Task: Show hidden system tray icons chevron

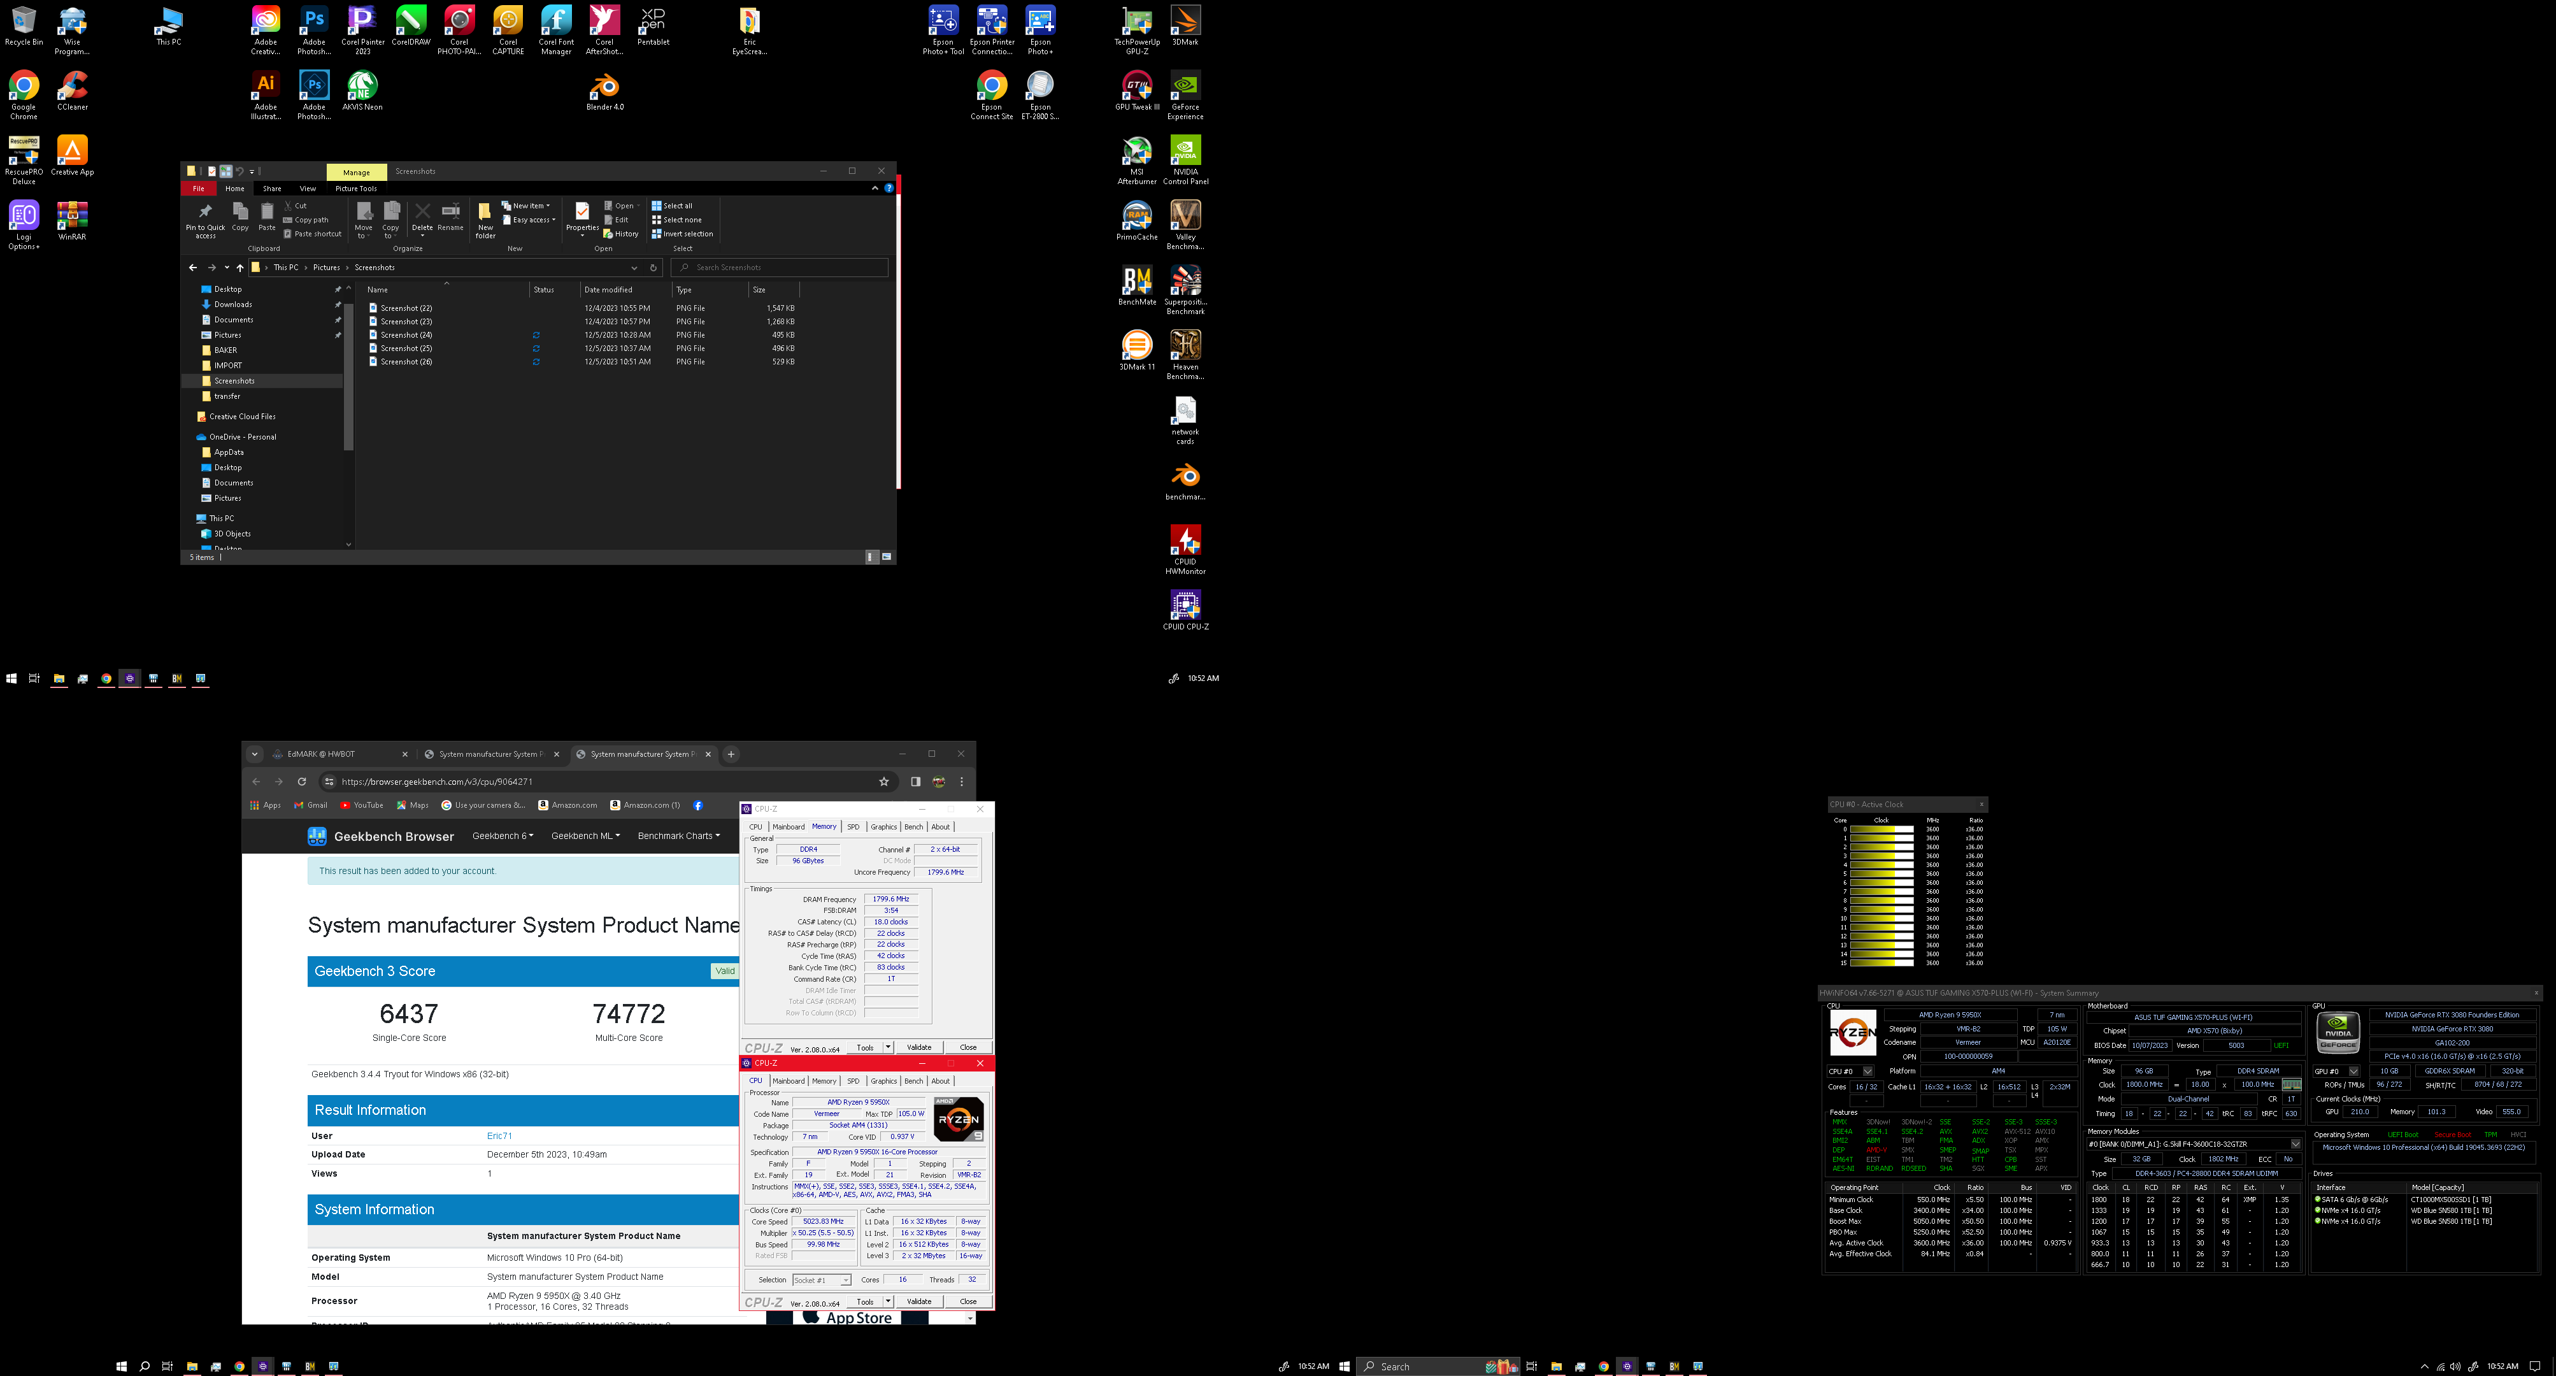Action: [2424, 1367]
